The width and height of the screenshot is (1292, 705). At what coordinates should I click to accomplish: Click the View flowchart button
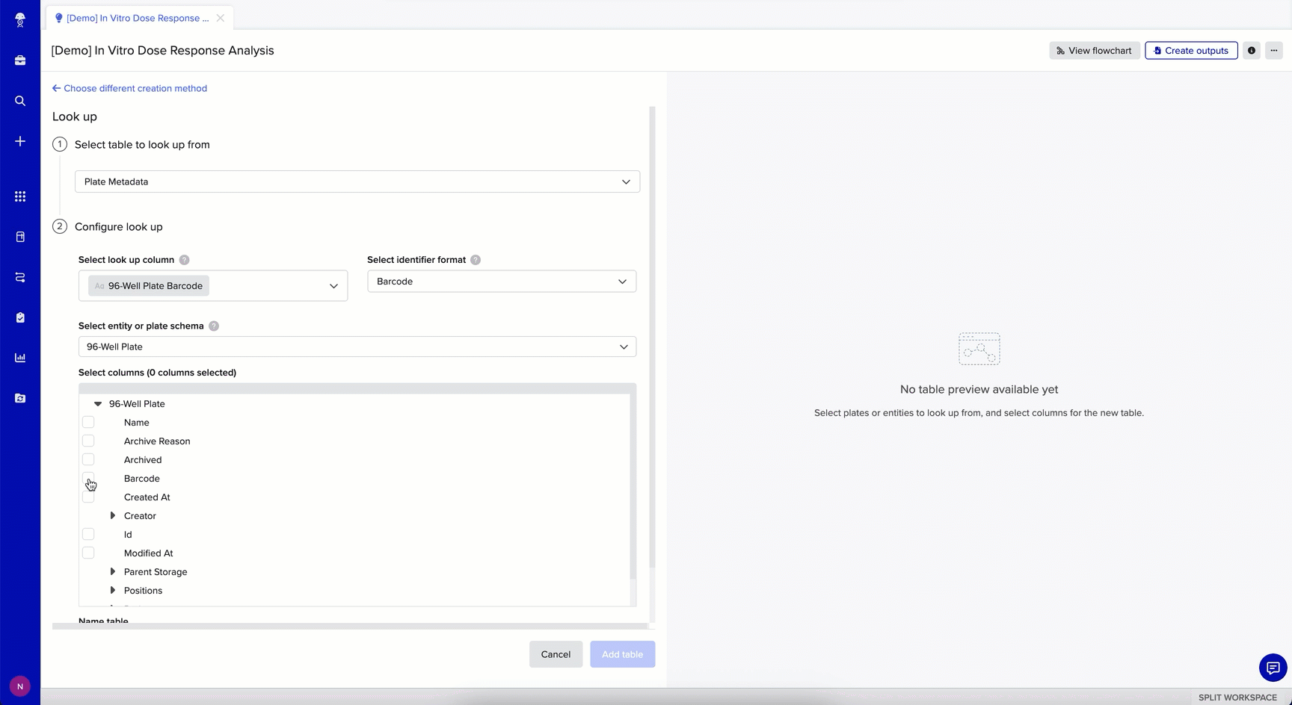[1094, 51]
